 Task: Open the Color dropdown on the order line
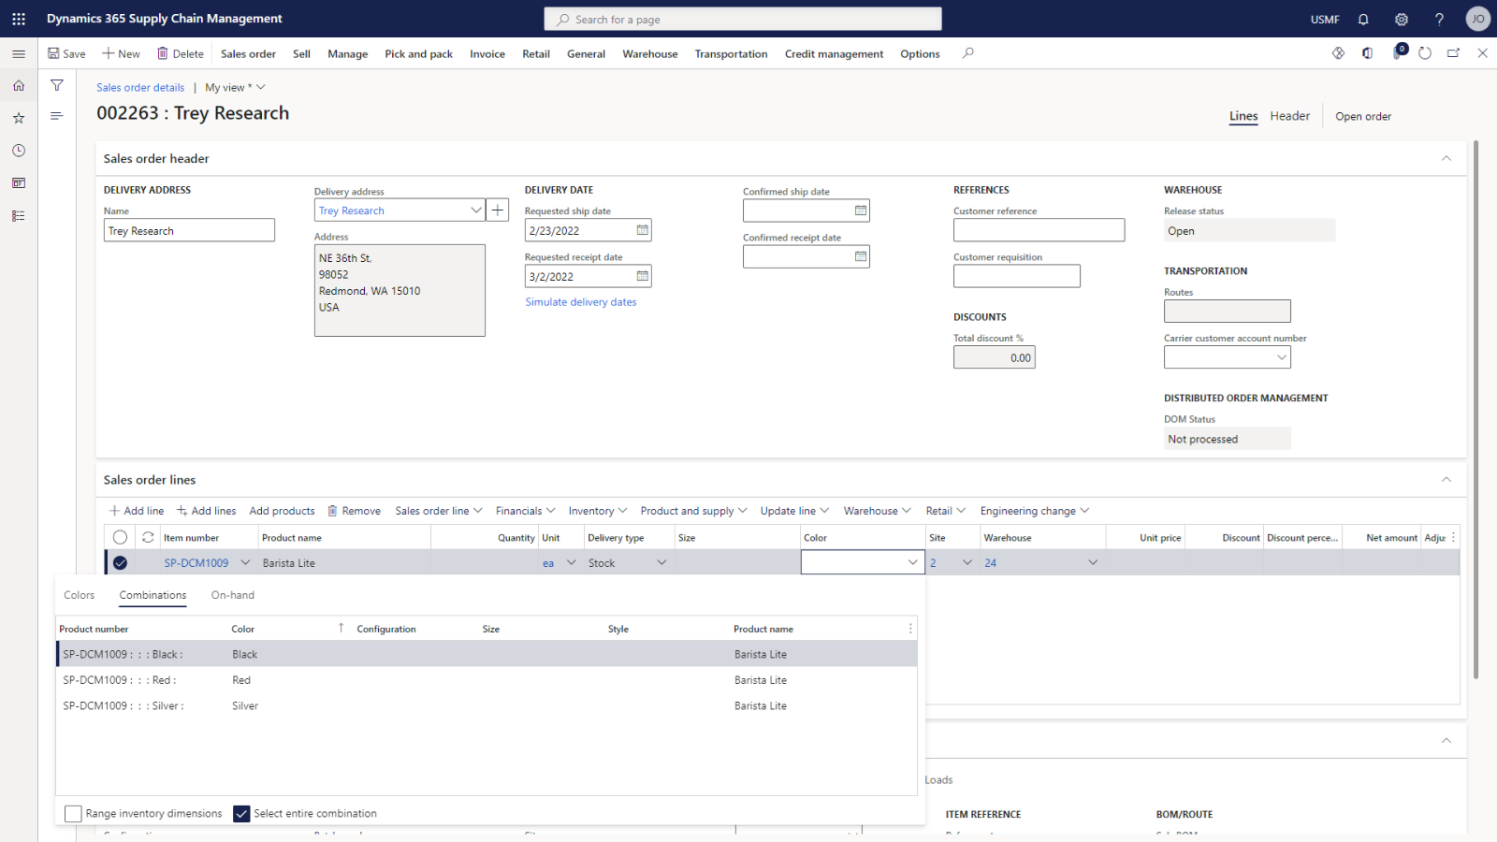pos(911,562)
